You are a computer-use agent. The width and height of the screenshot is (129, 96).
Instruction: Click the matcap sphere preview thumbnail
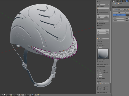(103, 54)
